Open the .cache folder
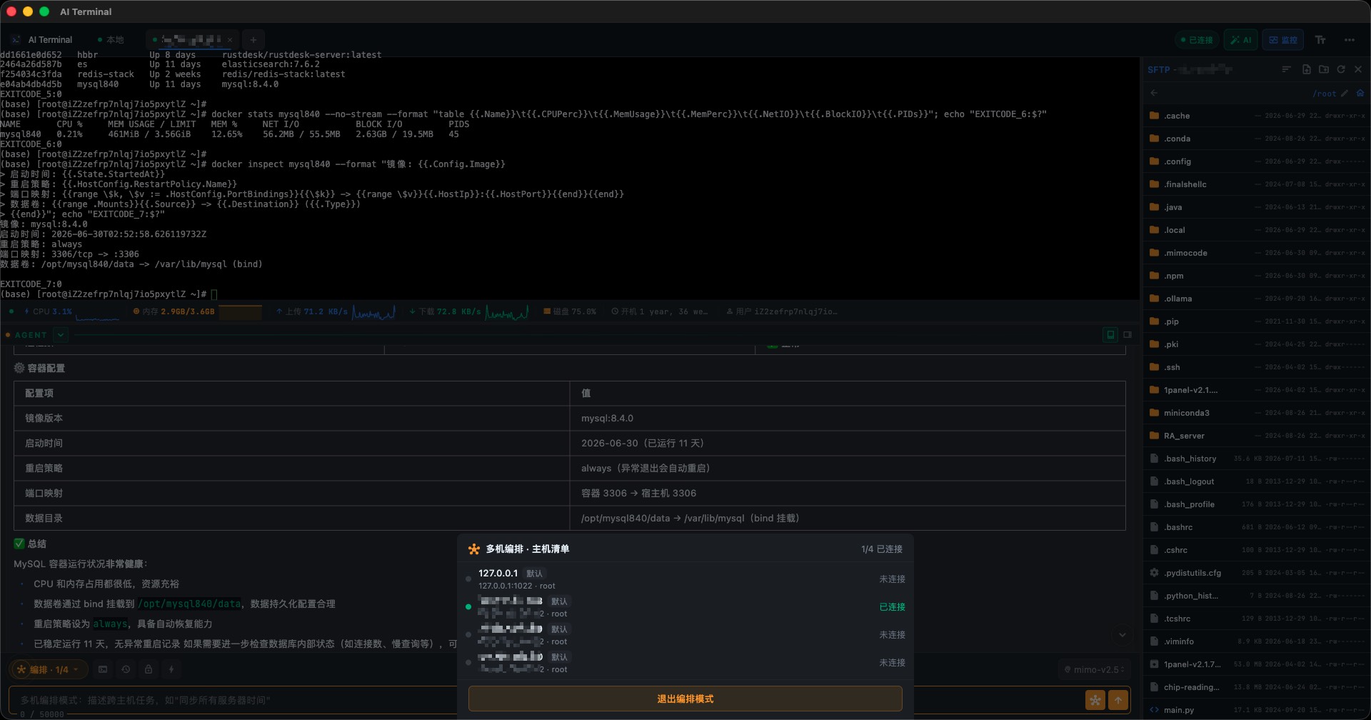This screenshot has width=1371, height=720. 1256,116
